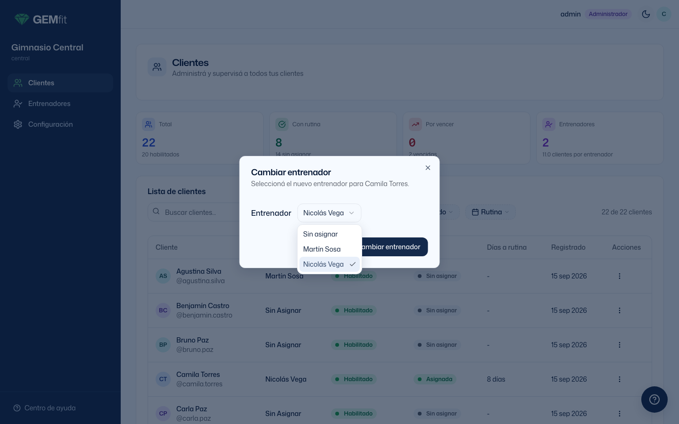679x424 pixels.
Task: Choose Martín Sosa in trainer list
Action: pos(330,249)
